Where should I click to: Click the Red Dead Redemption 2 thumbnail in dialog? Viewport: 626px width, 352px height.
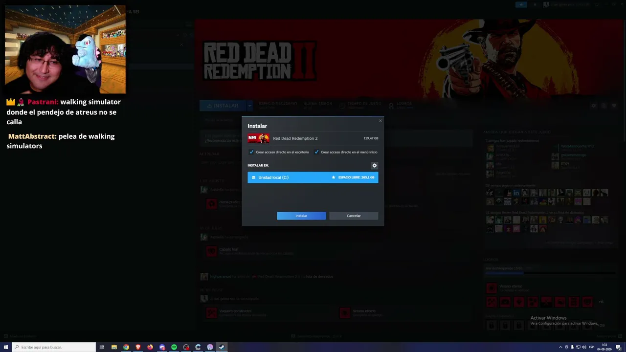pyautogui.click(x=258, y=138)
